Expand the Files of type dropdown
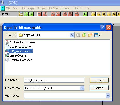120x105 pixels. click(x=82, y=88)
